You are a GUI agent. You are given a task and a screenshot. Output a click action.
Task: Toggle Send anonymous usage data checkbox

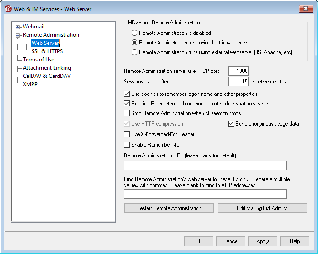[x=231, y=124]
